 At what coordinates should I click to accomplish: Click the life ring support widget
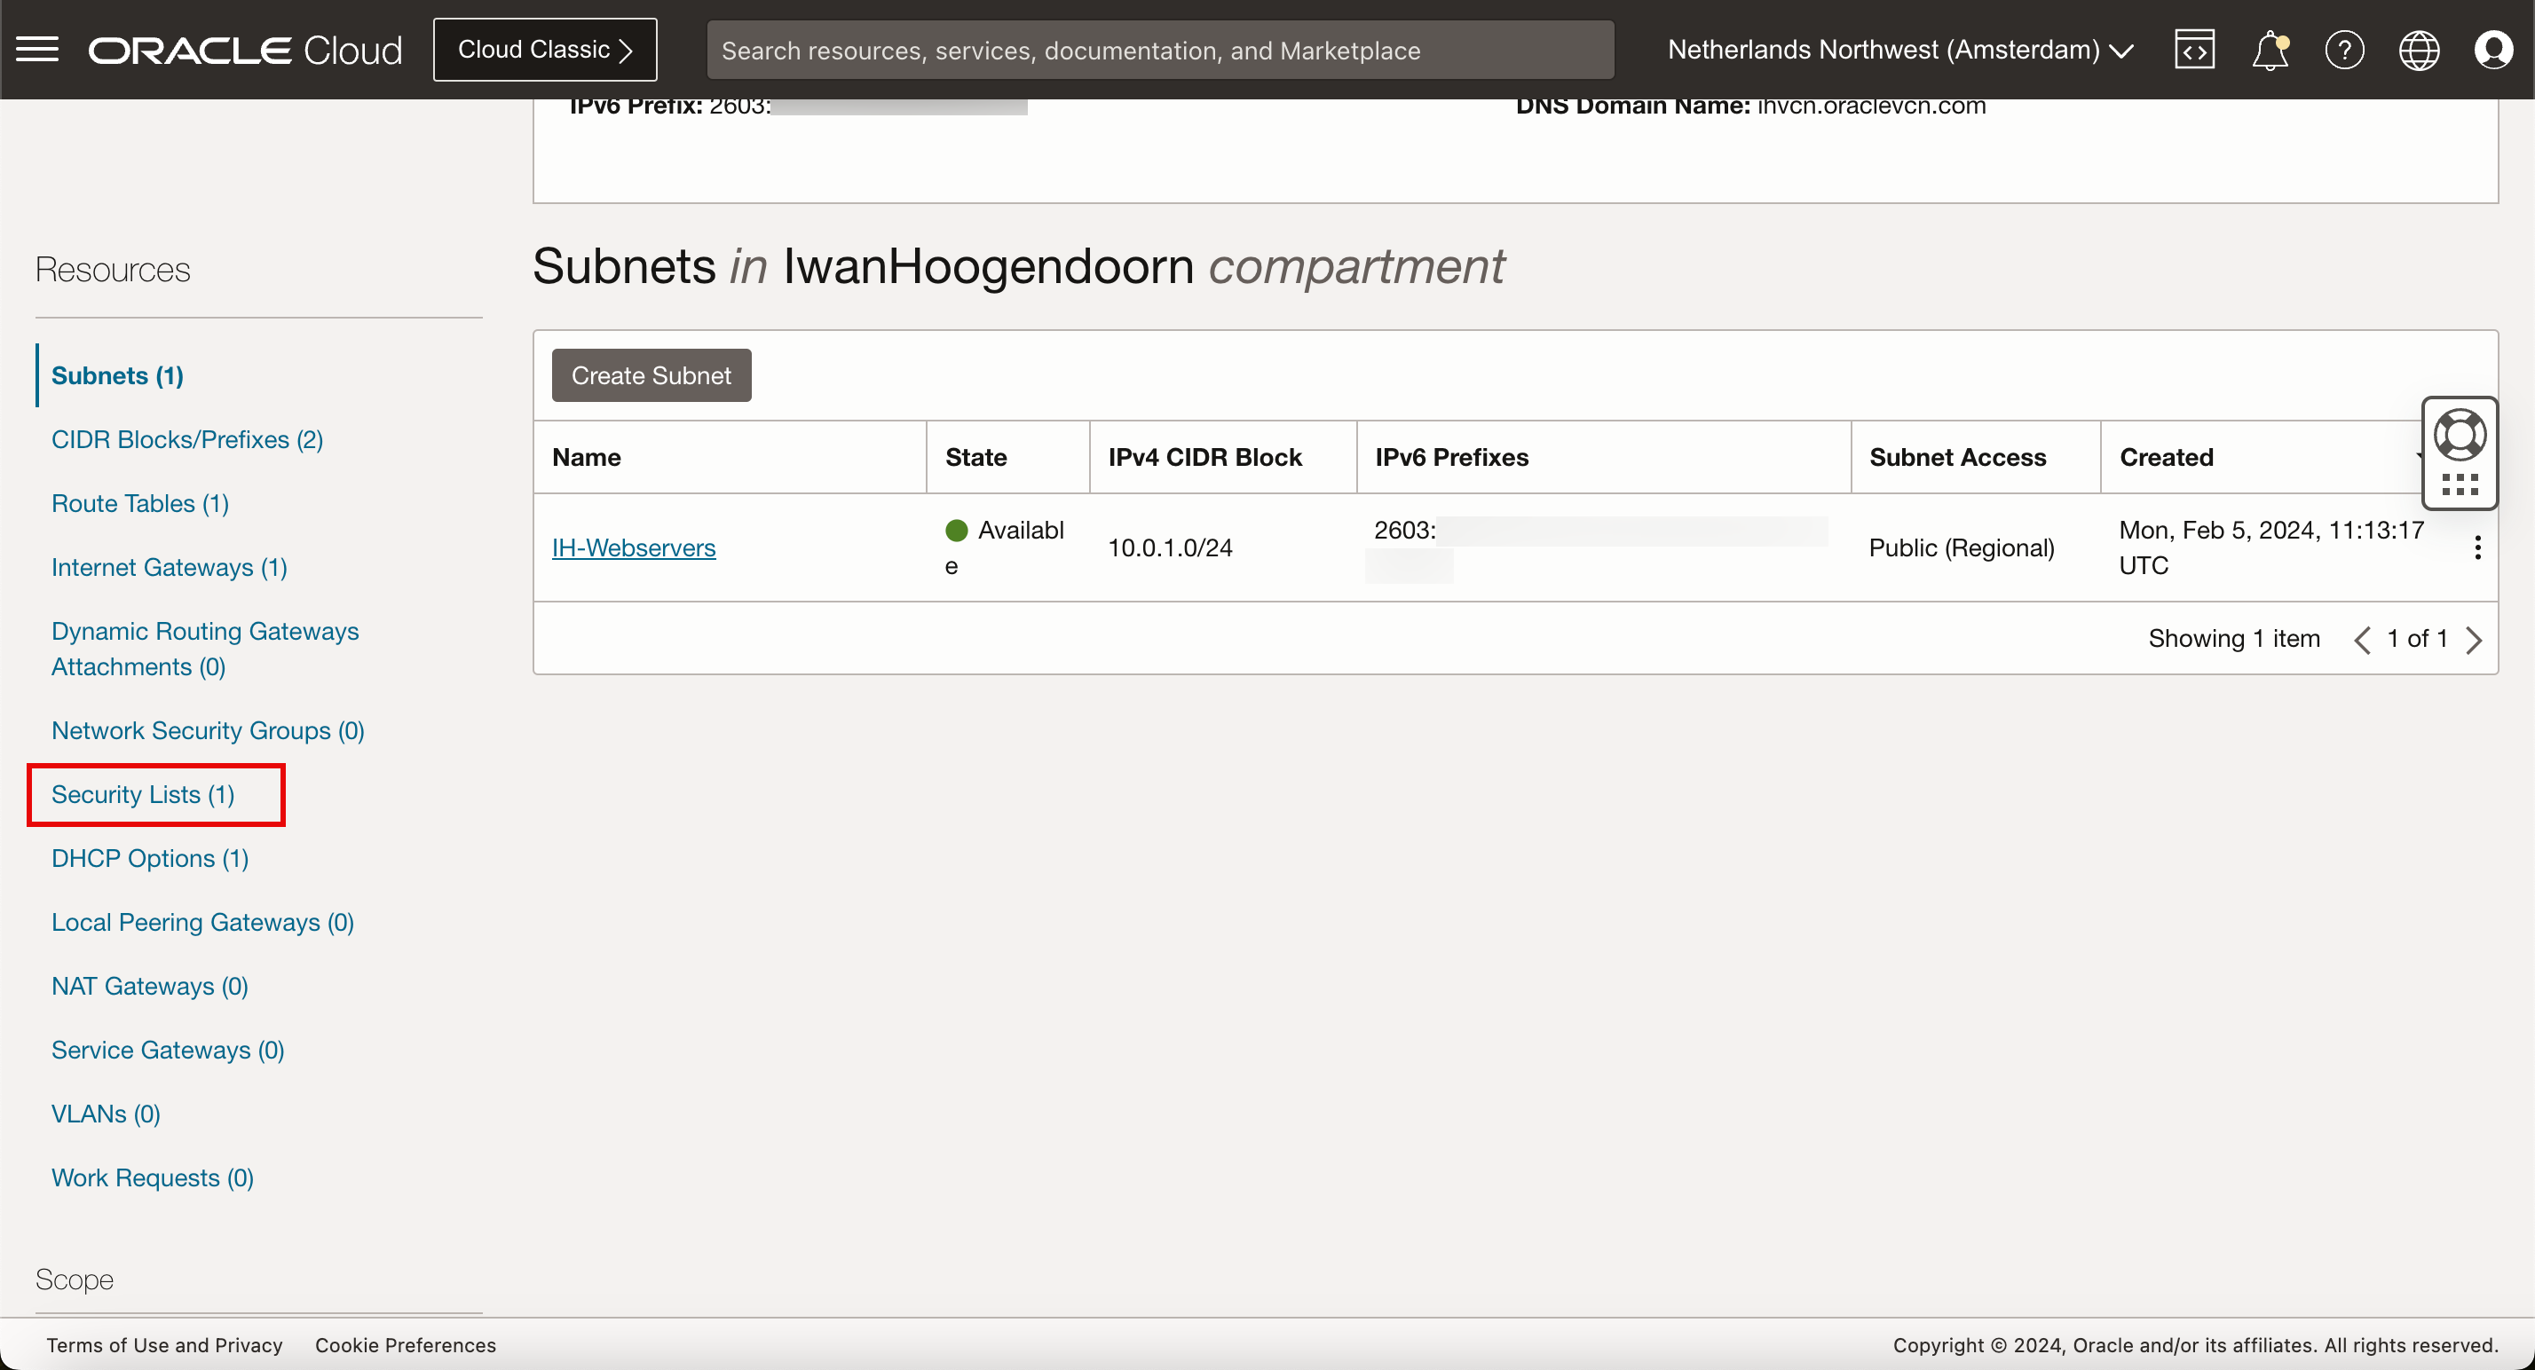2460,435
